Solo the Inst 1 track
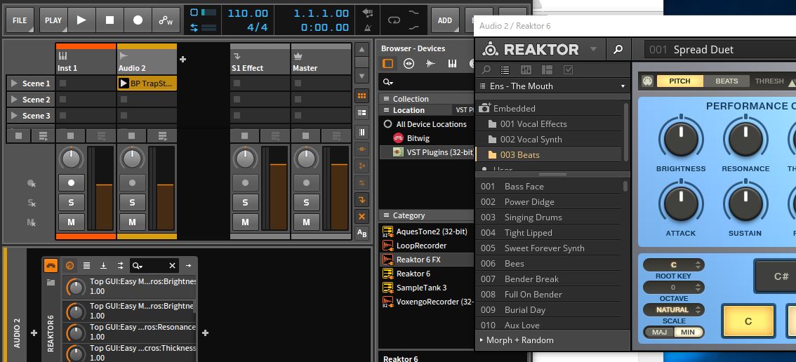Screen dimensions: 796x362 [x=71, y=203]
